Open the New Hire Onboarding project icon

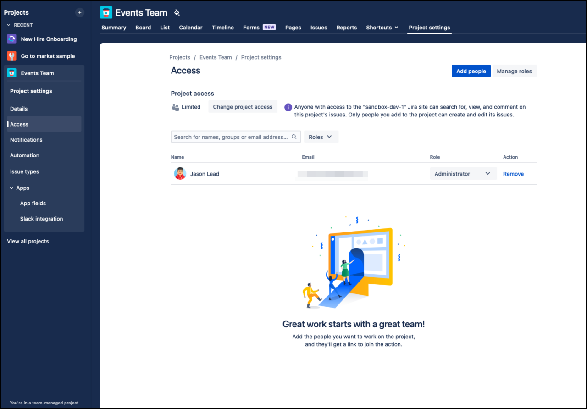pos(11,39)
